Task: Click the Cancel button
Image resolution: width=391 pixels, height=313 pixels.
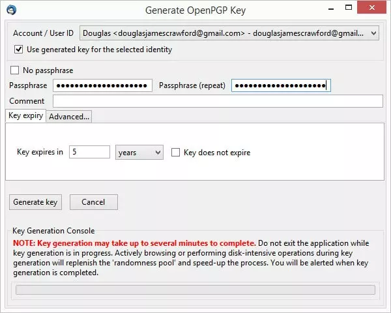Action: pyautogui.click(x=93, y=202)
